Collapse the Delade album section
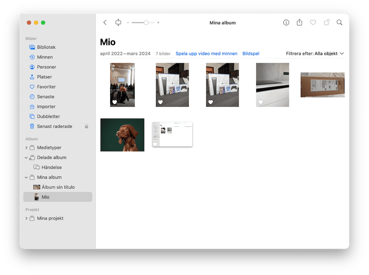Image resolution: width=369 pixels, height=275 pixels. [26, 158]
